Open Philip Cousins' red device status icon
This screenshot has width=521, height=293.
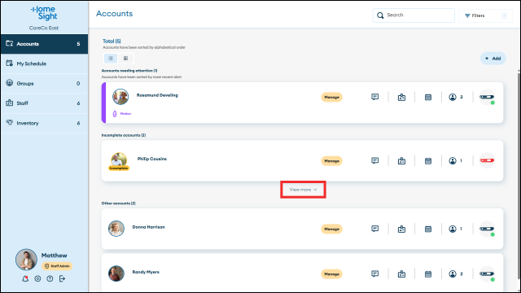coord(487,160)
